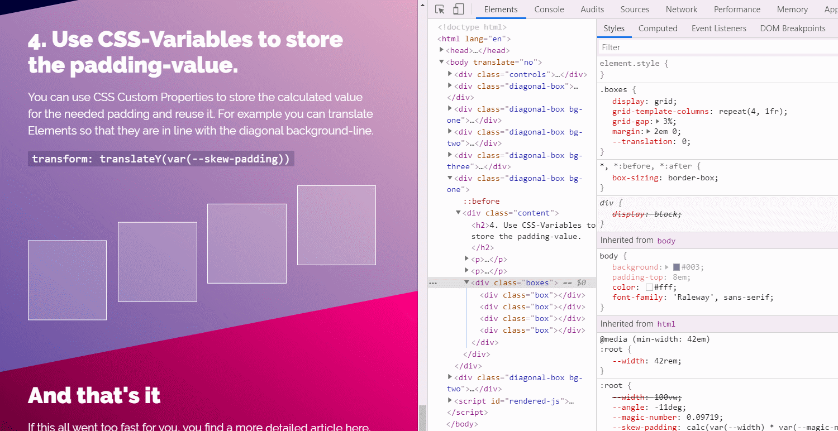Open the ellipsis actions on the boxes row
This screenshot has width=838, height=431.
coord(433,283)
